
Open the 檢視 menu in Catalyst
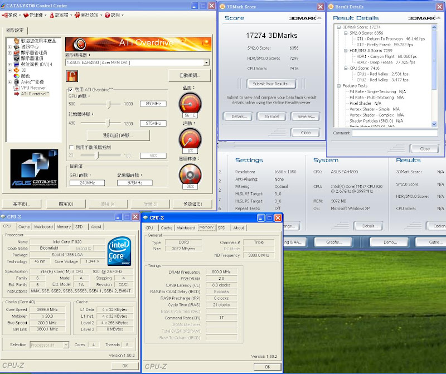[11, 15]
